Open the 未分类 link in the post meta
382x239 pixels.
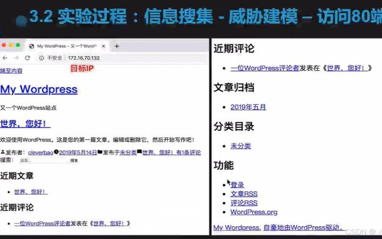coord(128,152)
